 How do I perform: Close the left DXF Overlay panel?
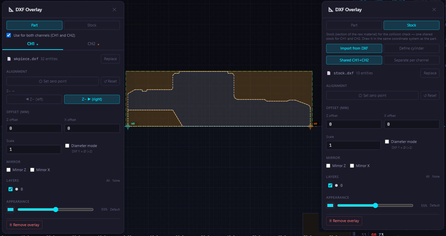[114, 10]
